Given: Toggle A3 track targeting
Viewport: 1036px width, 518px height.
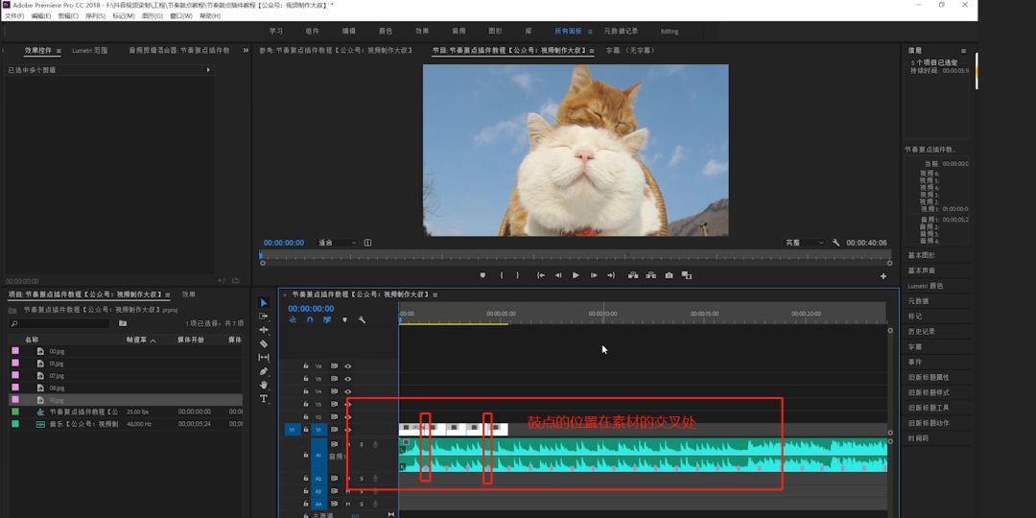Looking at the screenshot, I should click(318, 491).
